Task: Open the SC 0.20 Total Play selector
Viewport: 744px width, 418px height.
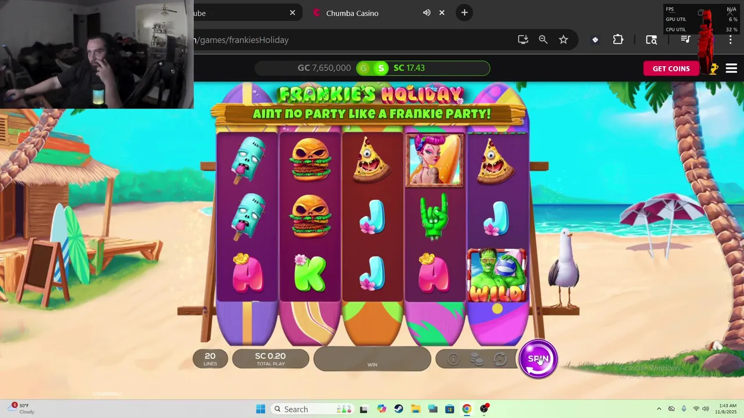Action: [x=270, y=359]
